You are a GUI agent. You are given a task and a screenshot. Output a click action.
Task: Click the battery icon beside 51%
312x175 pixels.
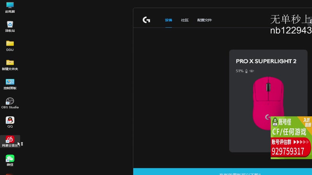coord(246,71)
